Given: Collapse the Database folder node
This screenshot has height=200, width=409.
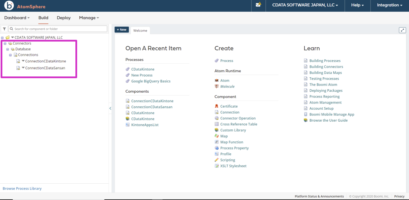Looking at the screenshot, I should pos(7,49).
